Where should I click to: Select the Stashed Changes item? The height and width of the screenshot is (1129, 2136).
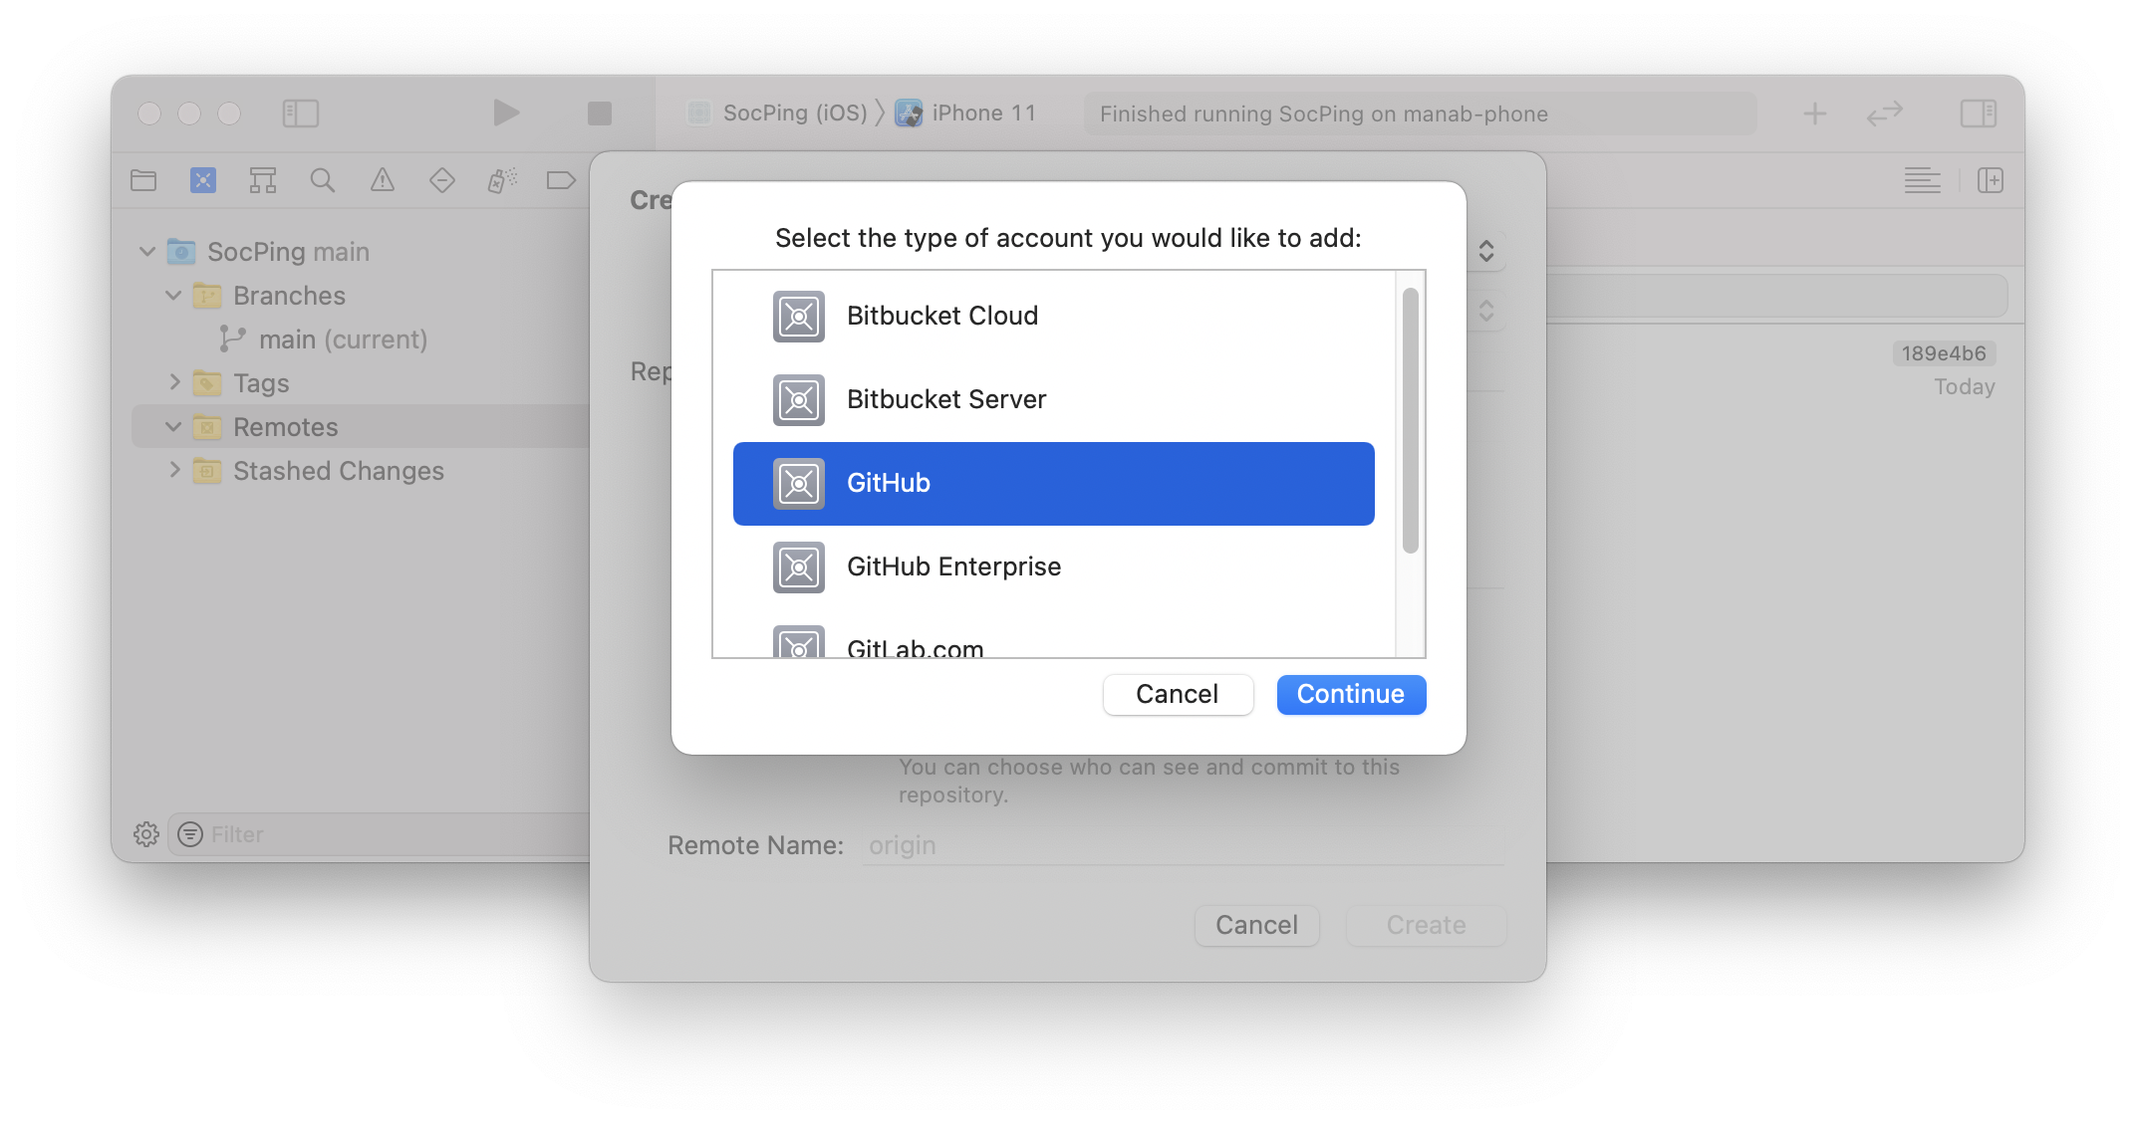339,470
